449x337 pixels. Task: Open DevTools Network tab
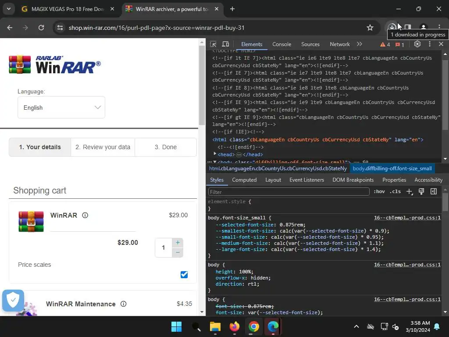(x=340, y=44)
